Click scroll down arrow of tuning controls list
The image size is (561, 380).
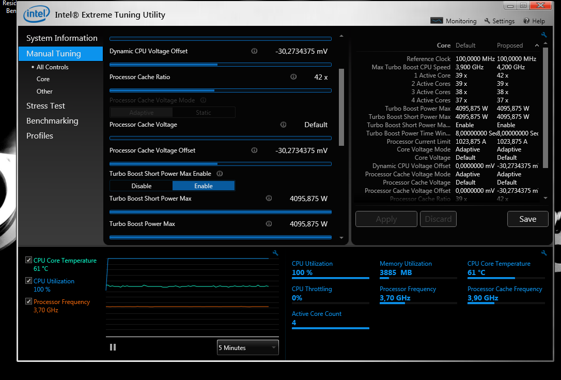click(x=341, y=238)
